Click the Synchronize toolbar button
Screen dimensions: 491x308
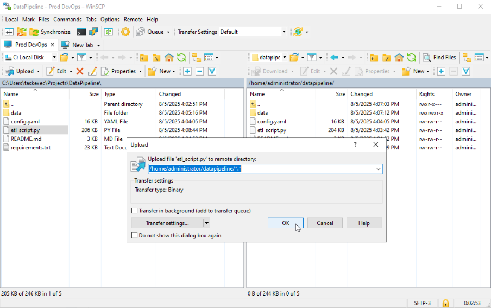click(x=50, y=32)
